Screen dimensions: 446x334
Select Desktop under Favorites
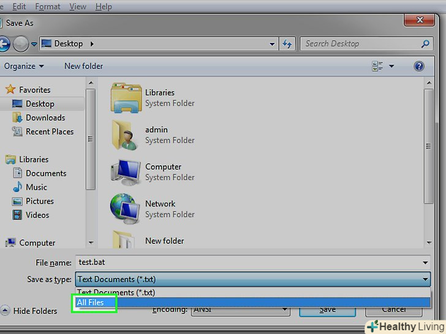40,104
